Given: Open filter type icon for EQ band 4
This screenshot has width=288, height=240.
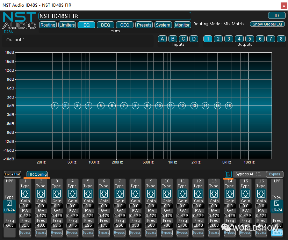Looking at the screenshot, I should click(x=72, y=194).
